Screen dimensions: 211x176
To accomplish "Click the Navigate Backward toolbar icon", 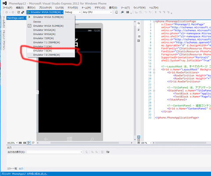I will [7, 12].
